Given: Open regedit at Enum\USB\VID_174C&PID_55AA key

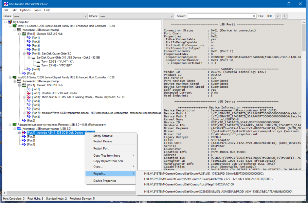Looking at the screenshot, I should point(204,174).
